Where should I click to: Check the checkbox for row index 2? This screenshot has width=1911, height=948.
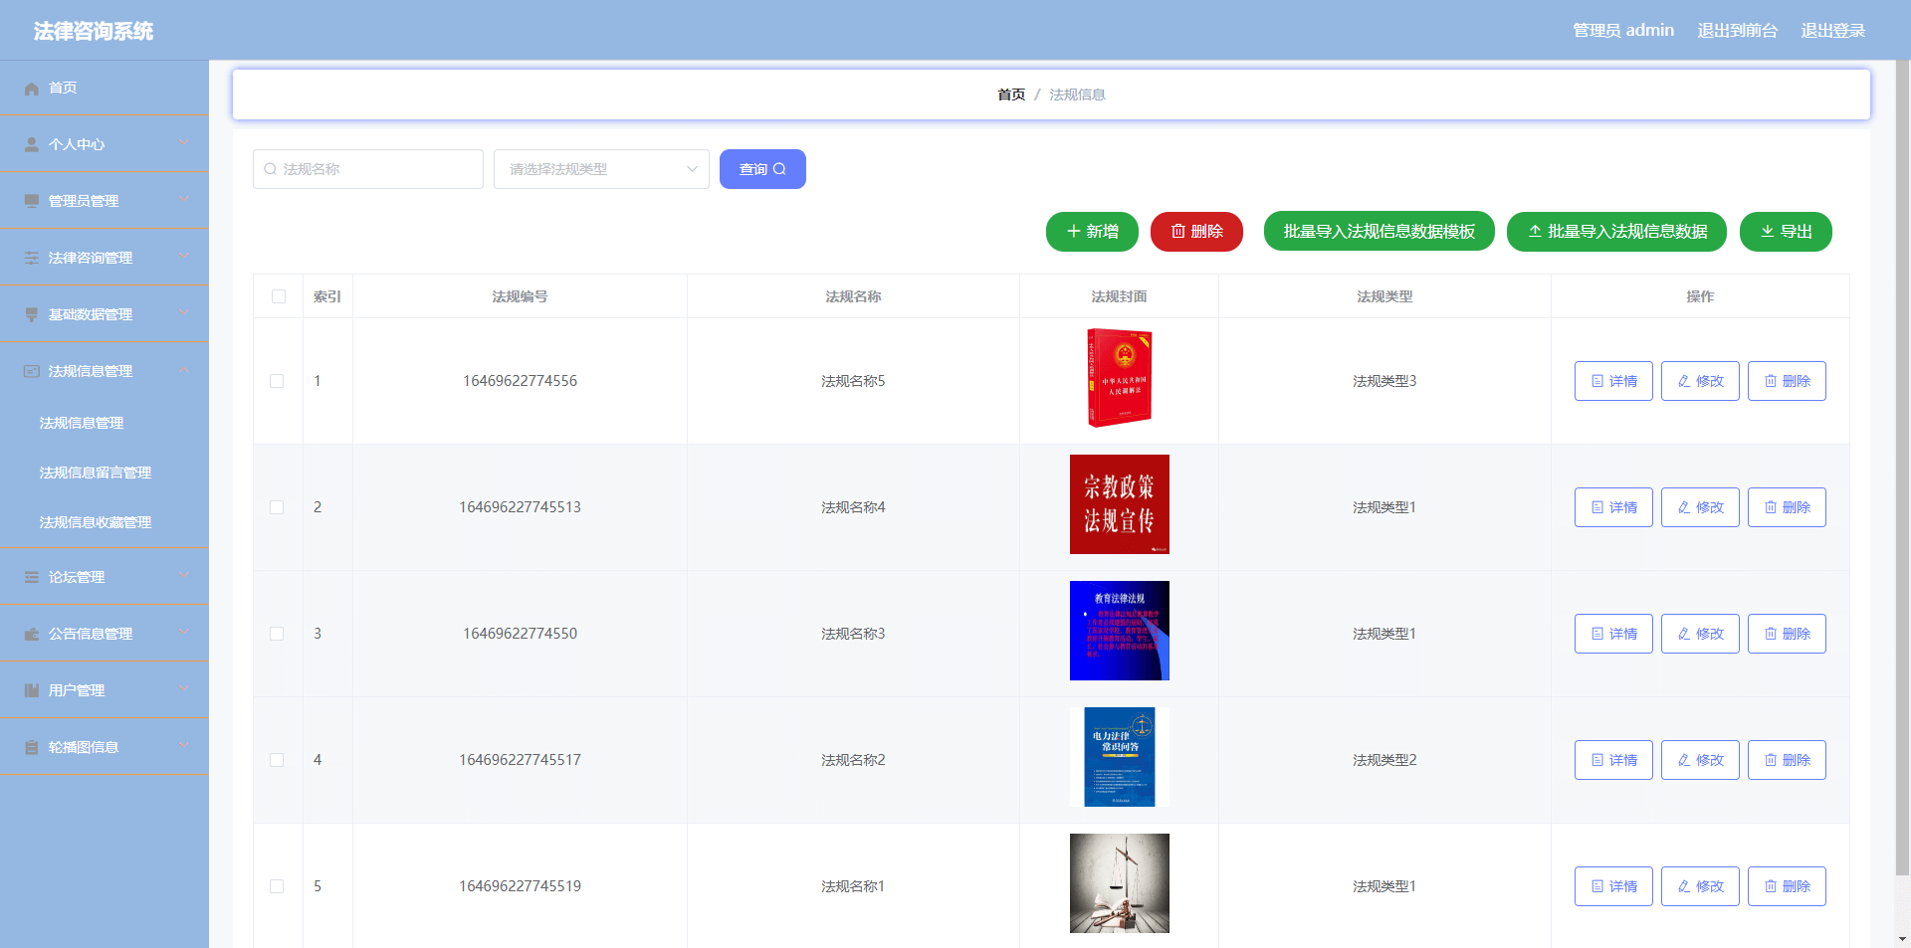277,507
